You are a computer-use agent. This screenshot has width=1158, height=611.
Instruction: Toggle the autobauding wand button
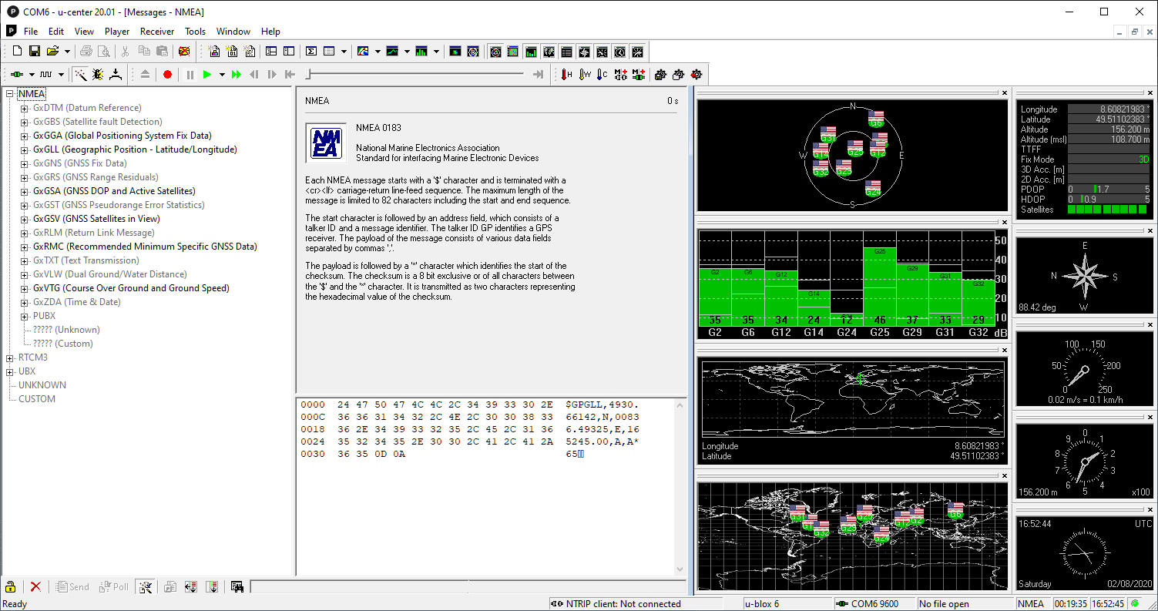(80, 75)
